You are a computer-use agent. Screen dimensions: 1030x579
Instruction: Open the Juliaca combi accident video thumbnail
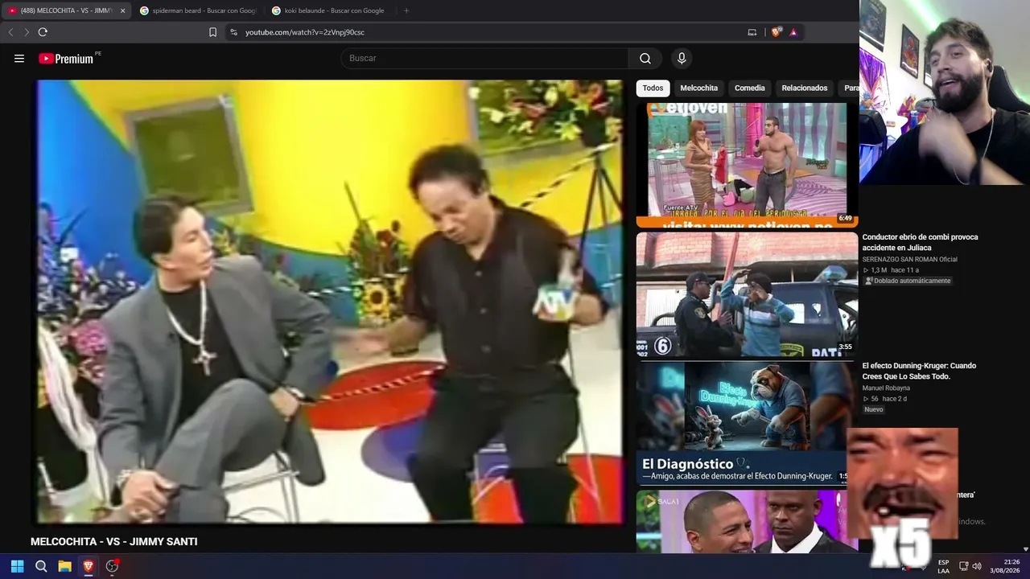(x=747, y=294)
